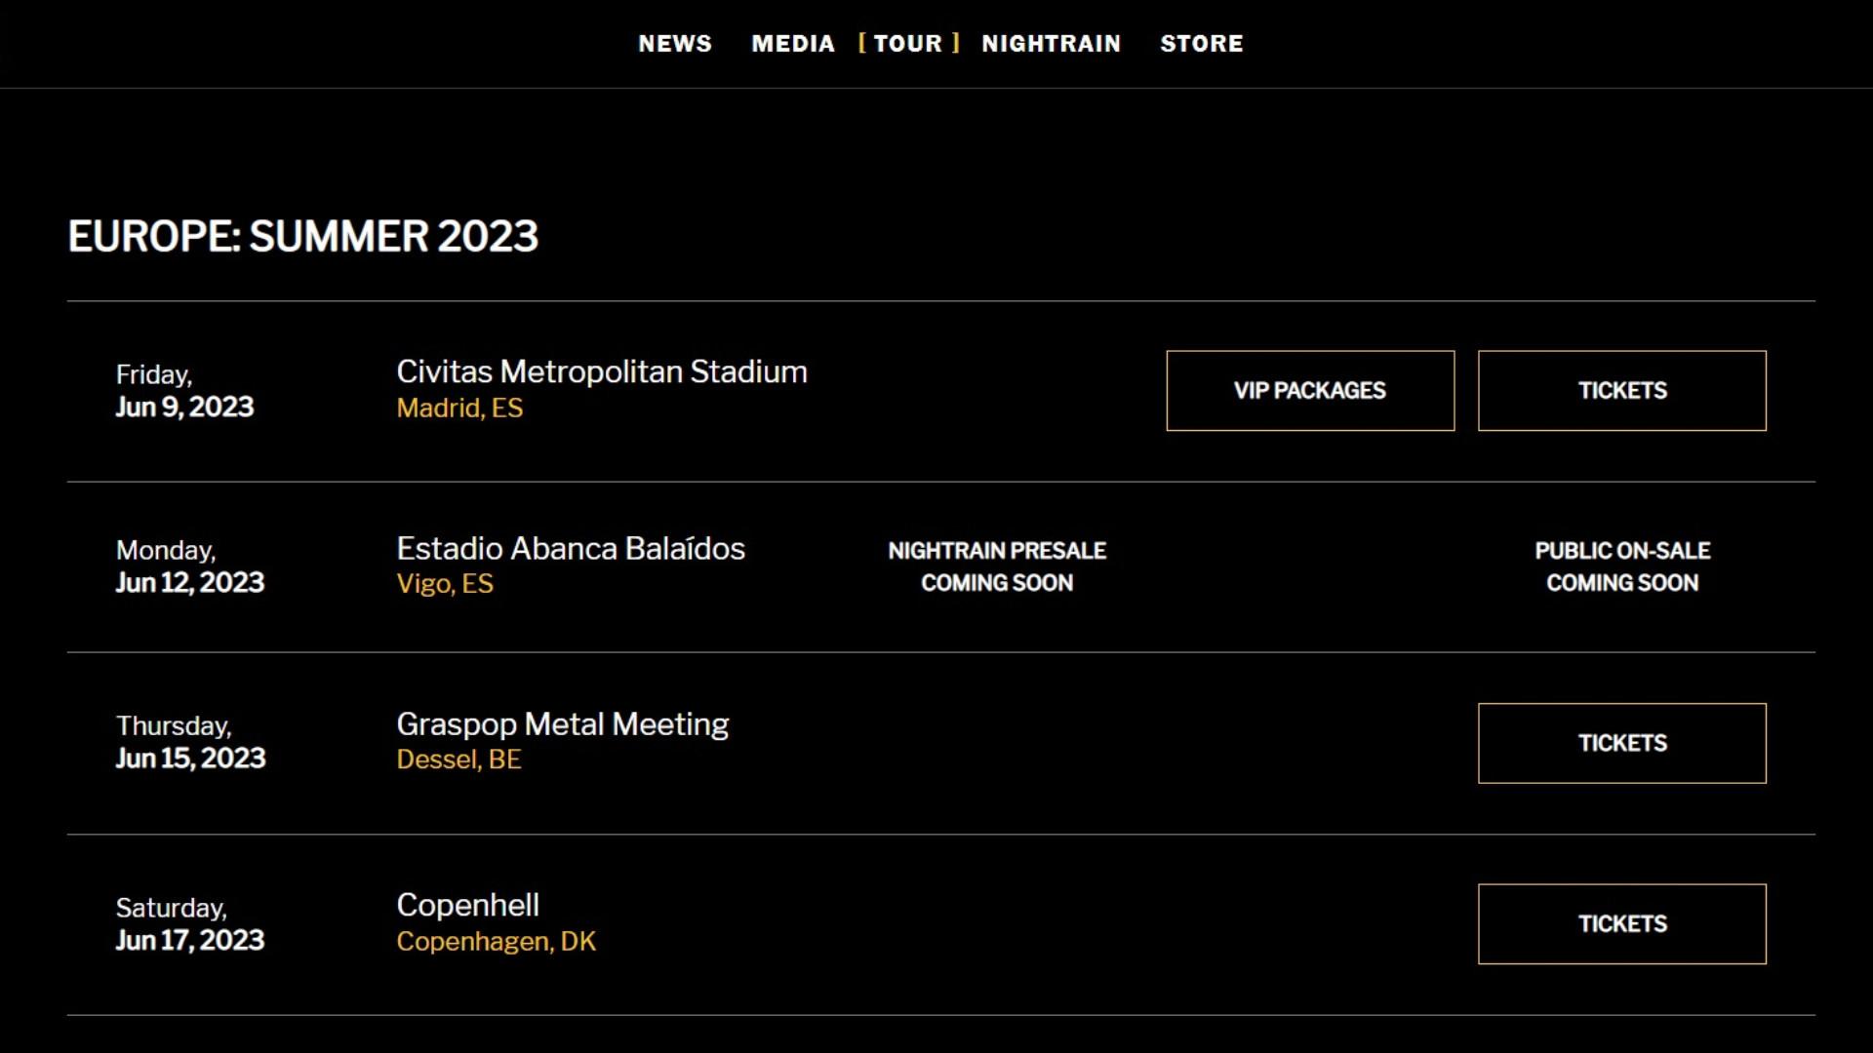The image size is (1873, 1053).
Task: Select the TOUR tab in navigation
Action: (x=909, y=43)
